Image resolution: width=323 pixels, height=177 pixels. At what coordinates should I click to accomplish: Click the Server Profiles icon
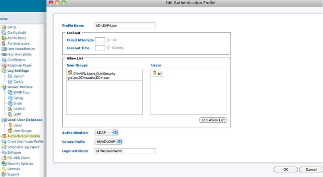[4, 87]
